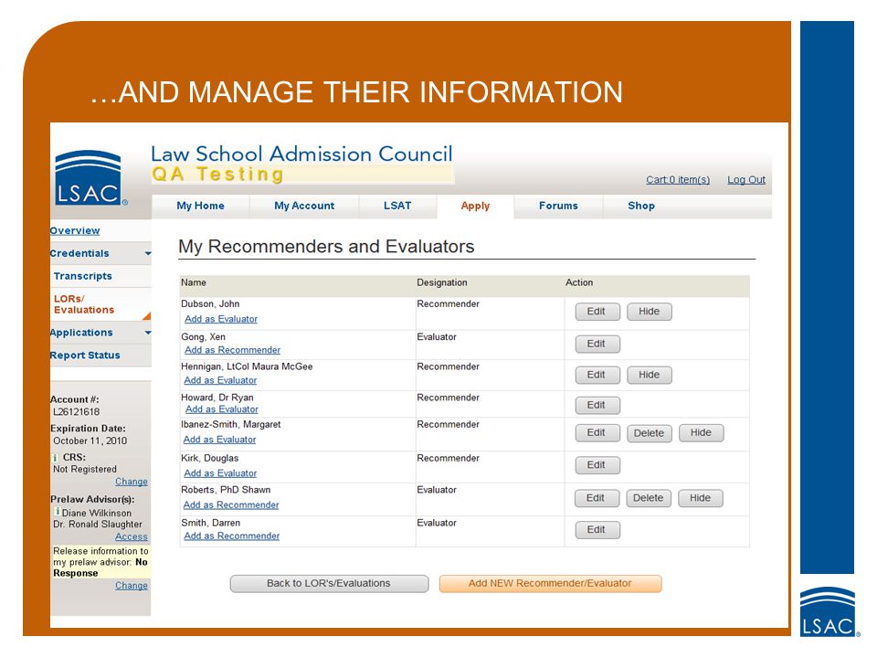The height and width of the screenshot is (658, 877).
Task: Click the Access link under Prelaw Advisors
Action: pyautogui.click(x=132, y=536)
